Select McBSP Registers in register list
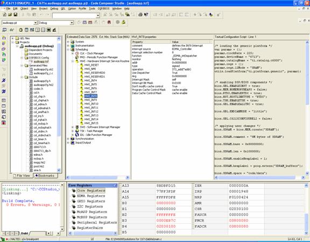 (91, 217)
